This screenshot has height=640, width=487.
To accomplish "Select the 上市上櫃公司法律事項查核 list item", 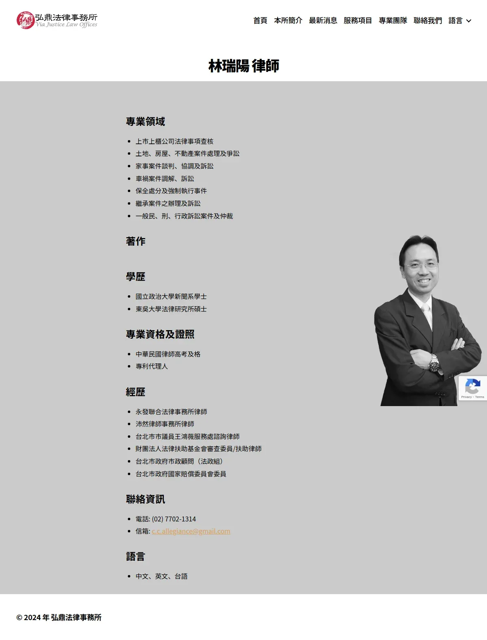I will [x=175, y=141].
